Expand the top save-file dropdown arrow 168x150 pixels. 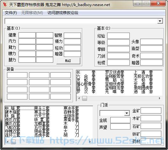[160, 21]
